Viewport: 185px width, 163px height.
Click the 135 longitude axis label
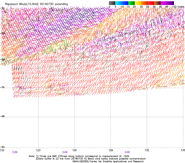coord(183,150)
